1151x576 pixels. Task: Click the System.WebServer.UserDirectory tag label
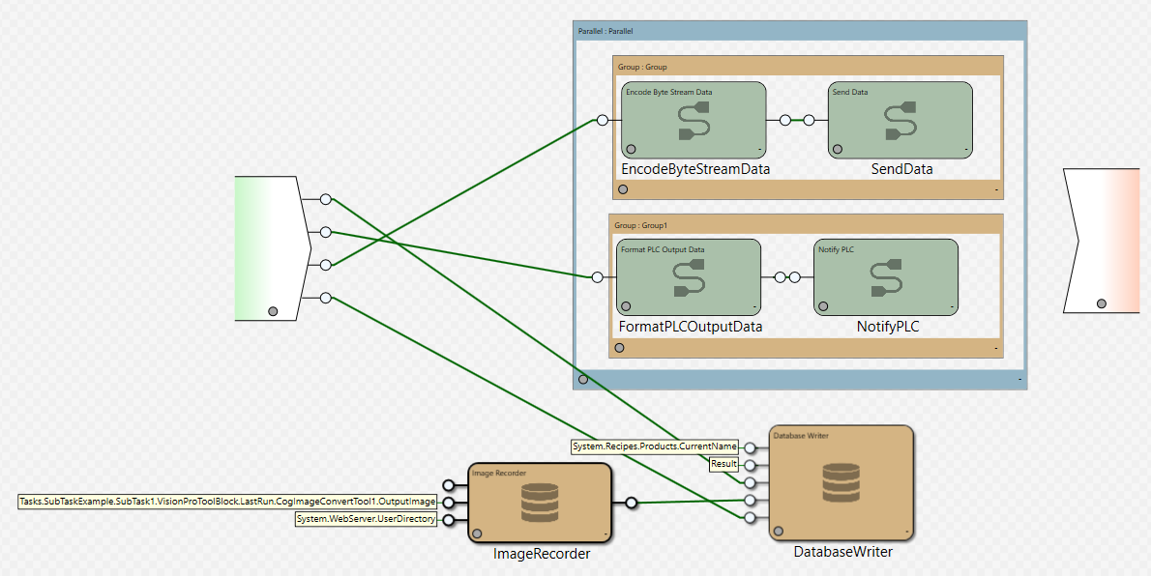click(366, 520)
